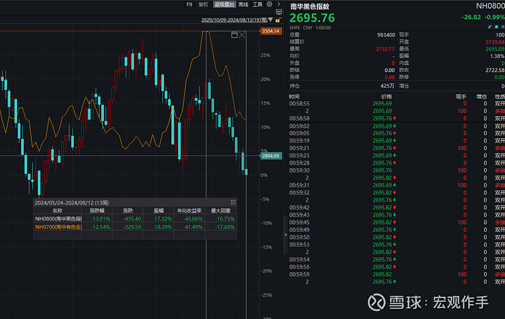Click the 昨收 value 2722.58
Image resolution: width=505 pixels, height=319 pixels.
pos(495,70)
